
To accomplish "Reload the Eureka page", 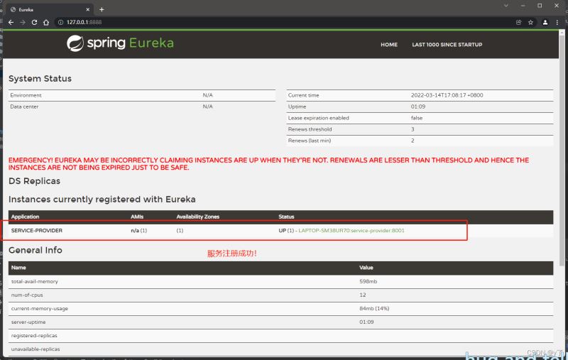I will 34,22.
